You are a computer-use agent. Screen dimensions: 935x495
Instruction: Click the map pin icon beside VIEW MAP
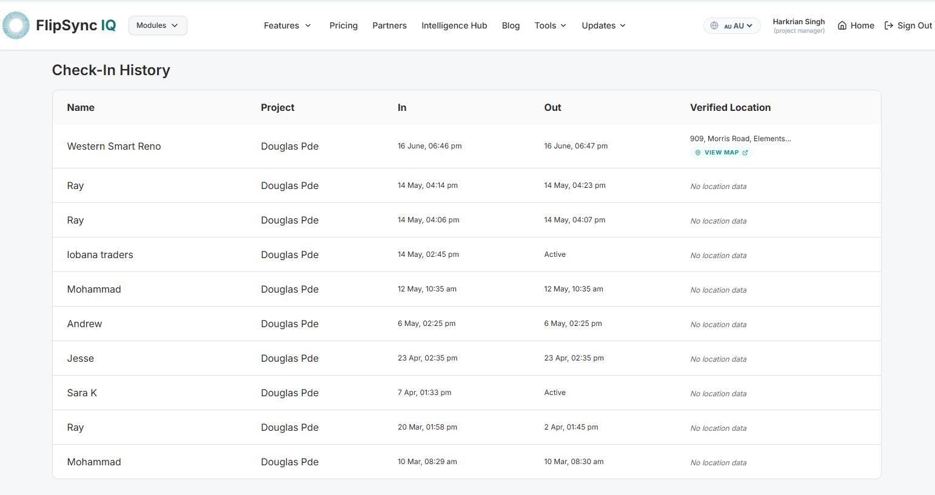pyautogui.click(x=698, y=153)
